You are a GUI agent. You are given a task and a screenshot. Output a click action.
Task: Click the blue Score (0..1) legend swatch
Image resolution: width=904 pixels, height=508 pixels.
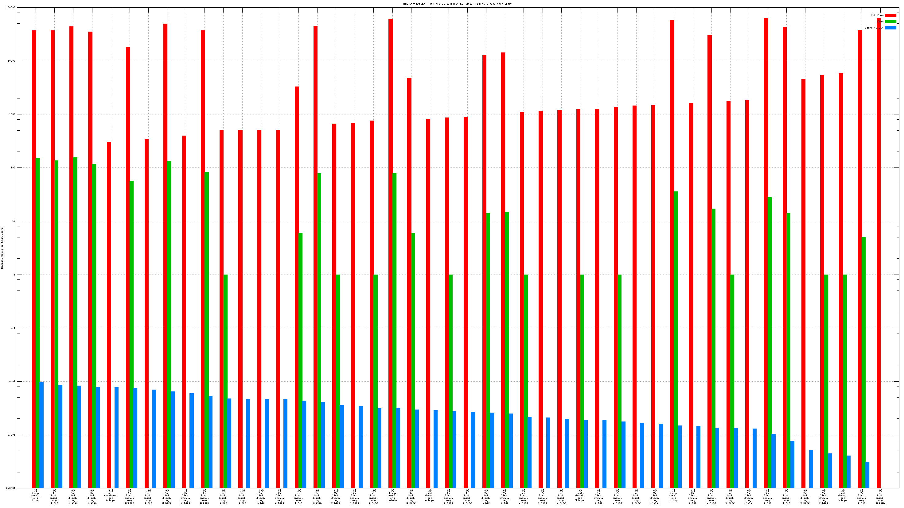coord(890,28)
